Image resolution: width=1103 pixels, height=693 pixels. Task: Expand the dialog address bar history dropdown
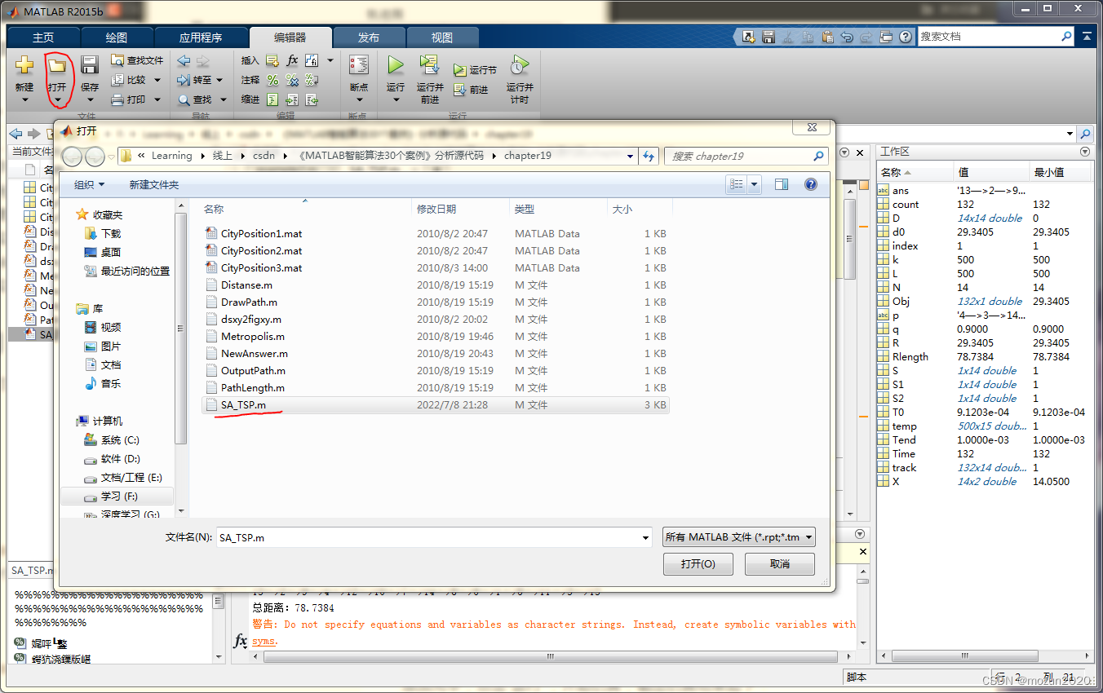pos(631,156)
